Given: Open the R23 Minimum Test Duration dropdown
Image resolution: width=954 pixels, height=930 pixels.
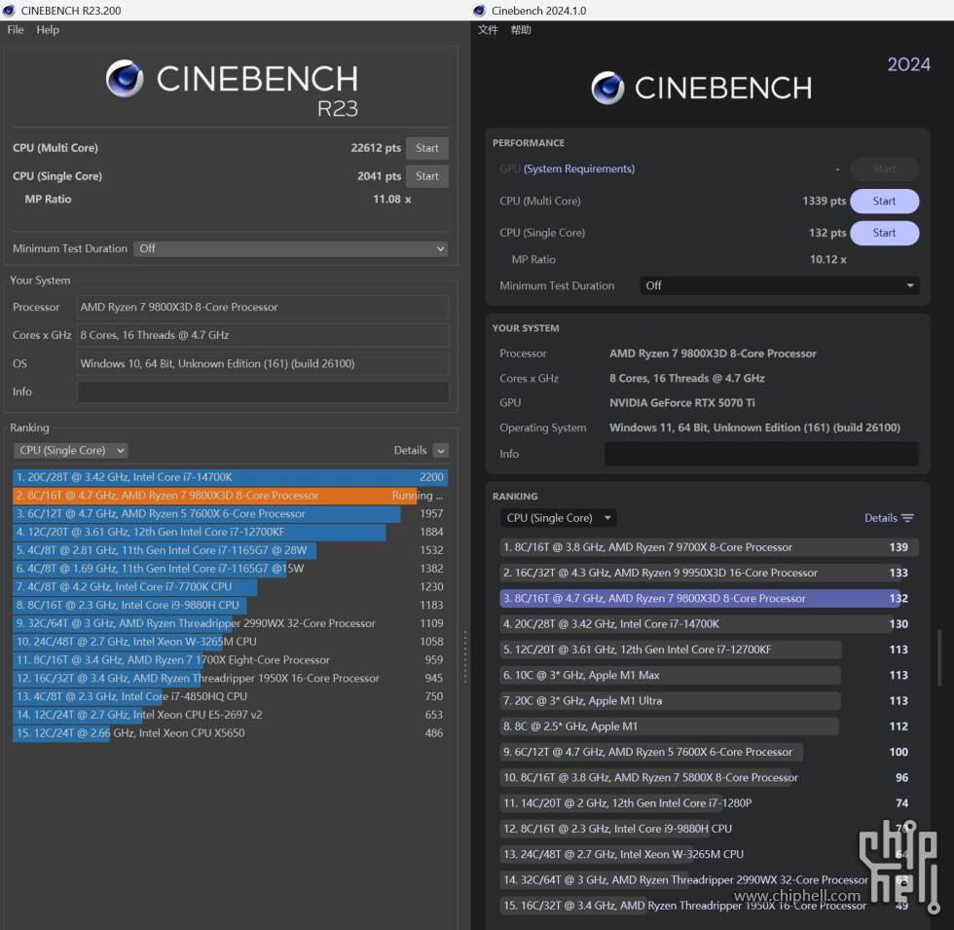Looking at the screenshot, I should [291, 248].
